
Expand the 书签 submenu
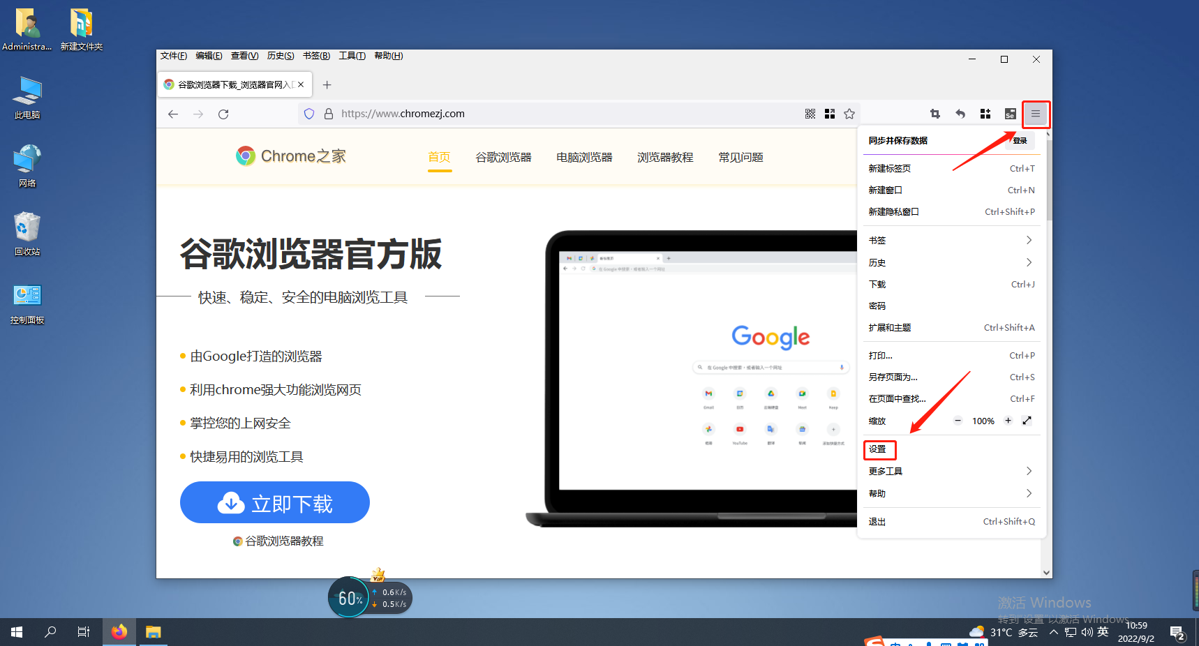coord(951,240)
